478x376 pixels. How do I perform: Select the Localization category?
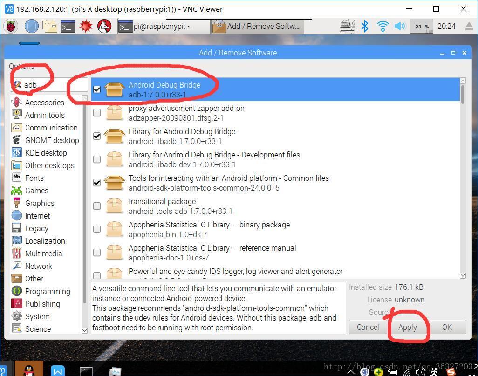46,241
